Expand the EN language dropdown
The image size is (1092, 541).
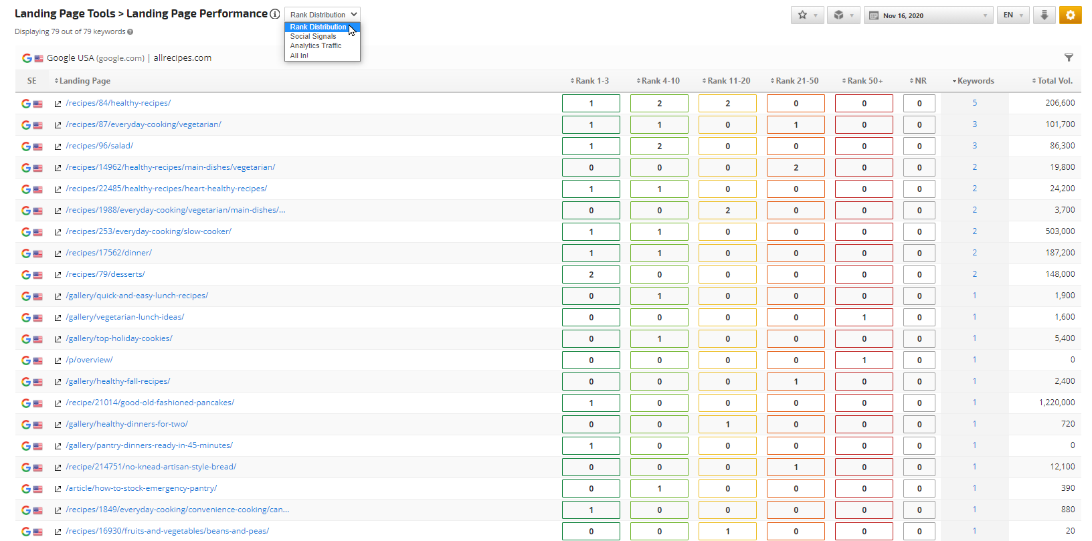1013,15
